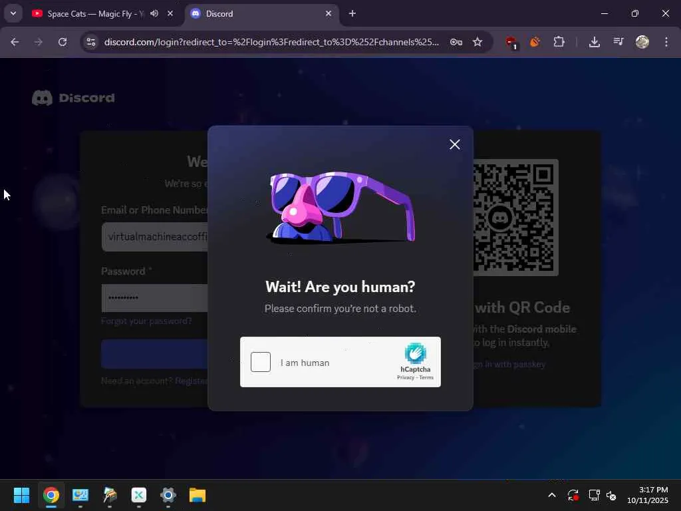This screenshot has width=681, height=511.
Task: Open the green X app in the taskbar
Action: click(139, 495)
